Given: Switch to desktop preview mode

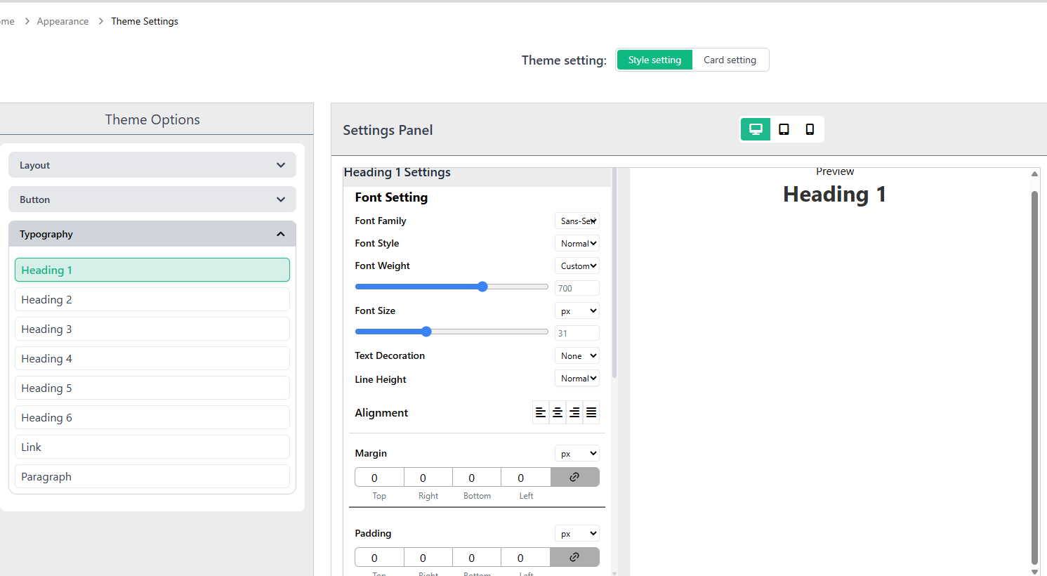Looking at the screenshot, I should [756, 129].
